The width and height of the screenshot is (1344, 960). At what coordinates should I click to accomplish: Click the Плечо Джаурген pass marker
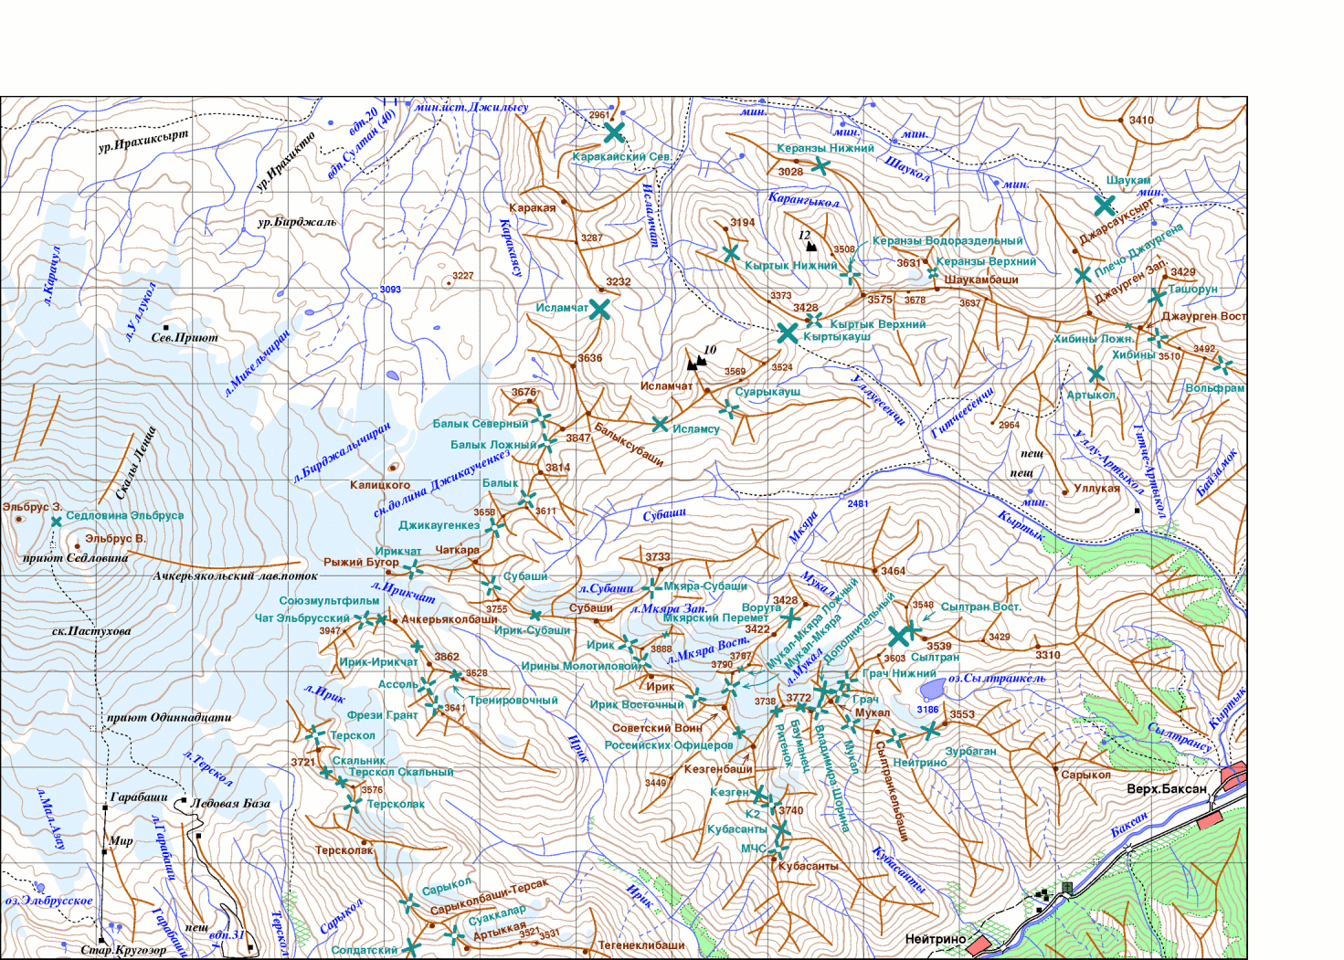1083,275
